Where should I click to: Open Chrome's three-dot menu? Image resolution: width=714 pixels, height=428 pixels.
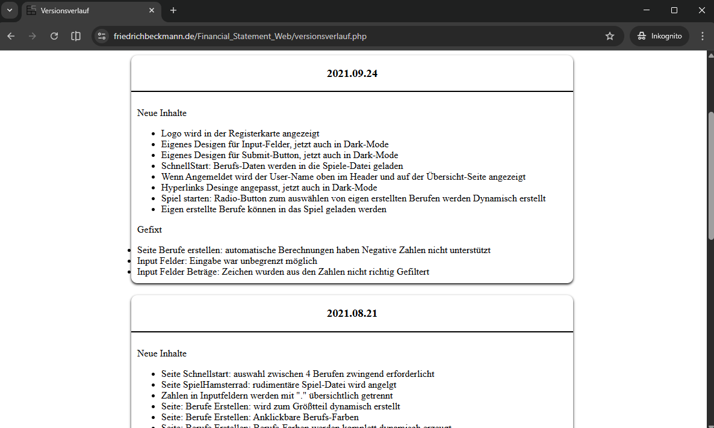702,36
